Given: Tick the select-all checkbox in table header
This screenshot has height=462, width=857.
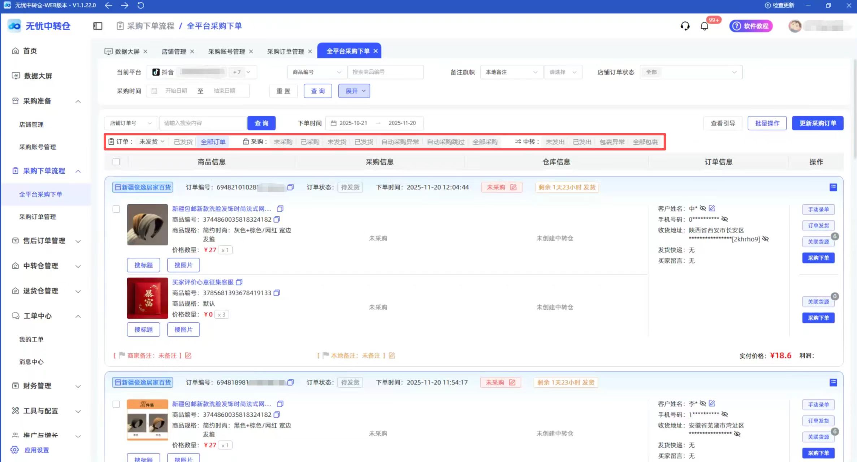Looking at the screenshot, I should (x=116, y=162).
